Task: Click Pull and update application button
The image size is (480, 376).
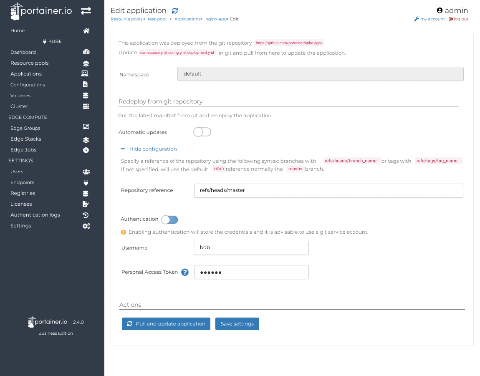Action: [x=166, y=324]
